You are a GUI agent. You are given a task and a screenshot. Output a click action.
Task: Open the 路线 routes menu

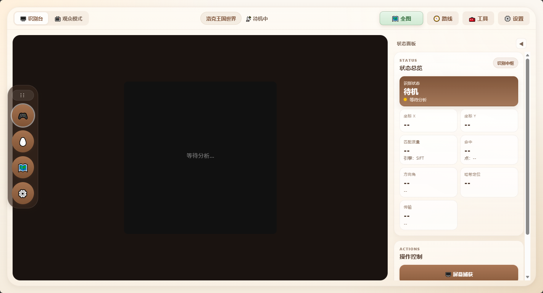pos(443,18)
